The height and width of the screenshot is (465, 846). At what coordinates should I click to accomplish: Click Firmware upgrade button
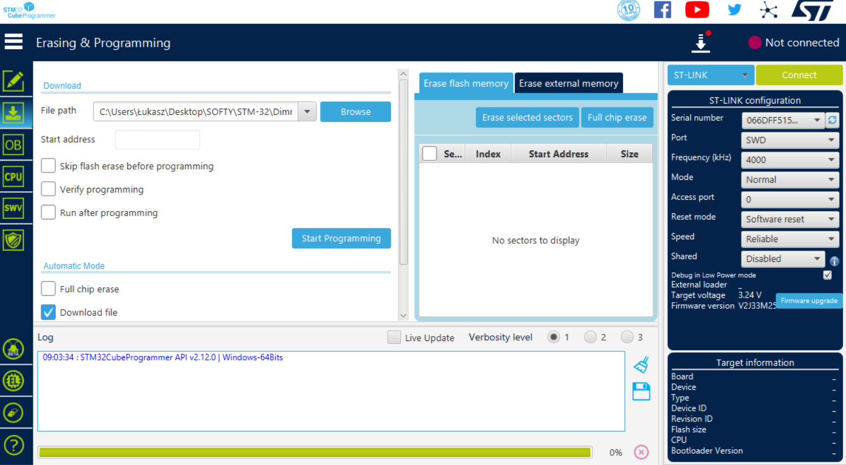click(x=809, y=300)
